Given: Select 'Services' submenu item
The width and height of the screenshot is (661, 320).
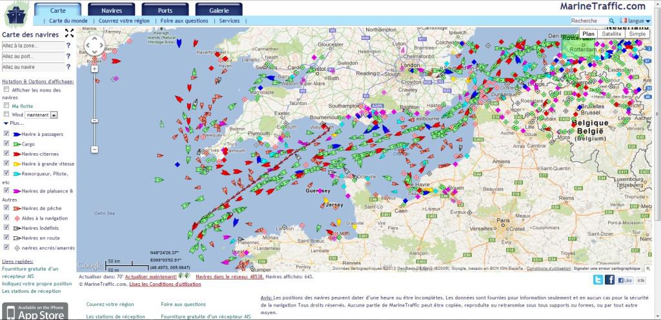Looking at the screenshot, I should [229, 21].
